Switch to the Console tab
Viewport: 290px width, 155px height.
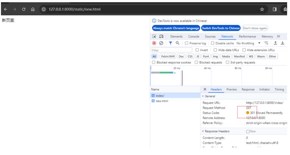pyautogui.click(x=194, y=37)
